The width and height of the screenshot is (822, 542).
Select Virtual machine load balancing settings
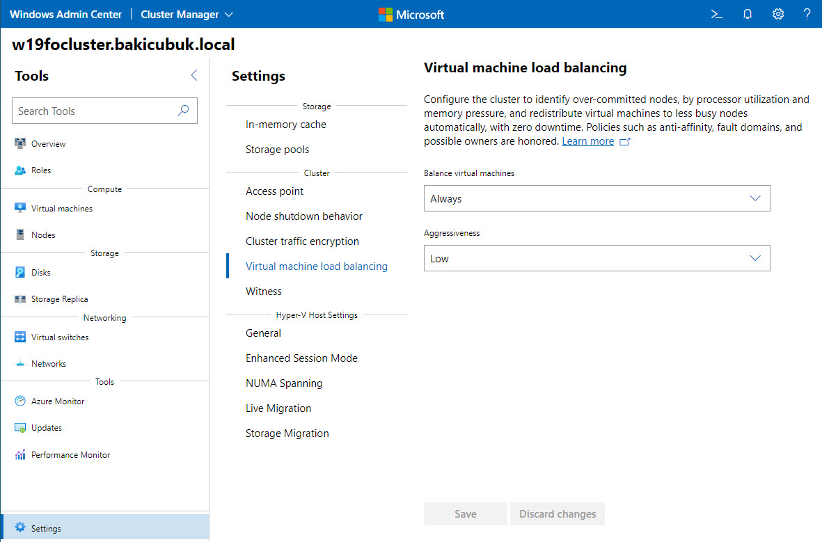pyautogui.click(x=317, y=266)
